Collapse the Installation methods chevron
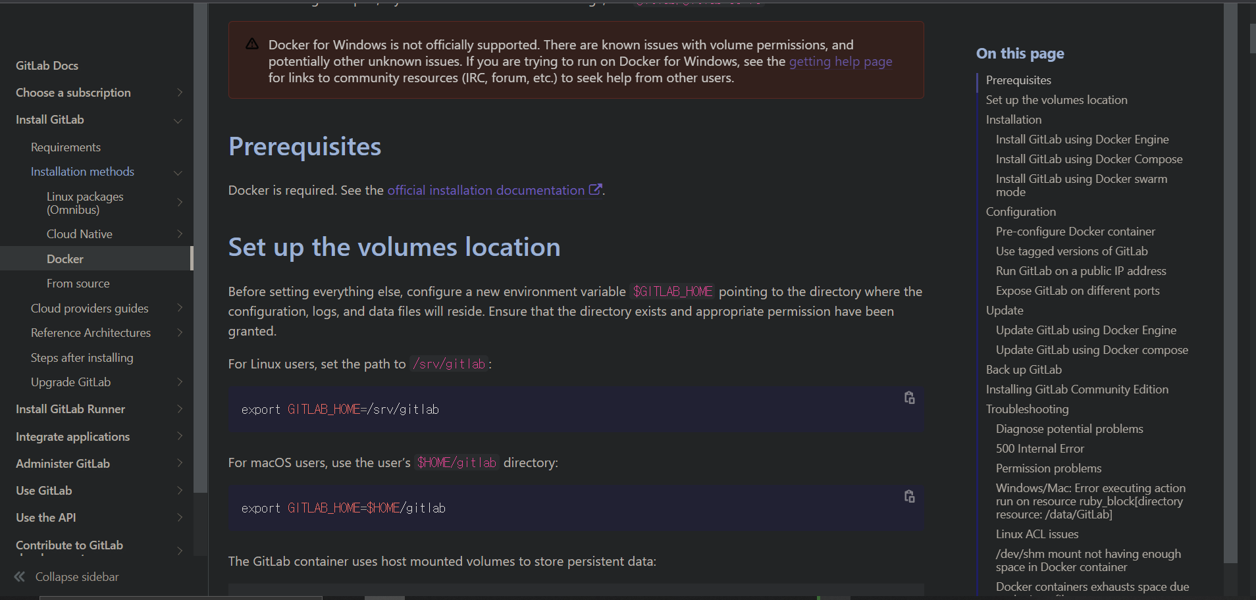1256x600 pixels. [178, 172]
